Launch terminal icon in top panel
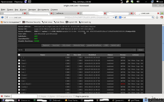The height and width of the screenshot is (102, 164). click(x=30, y=2)
